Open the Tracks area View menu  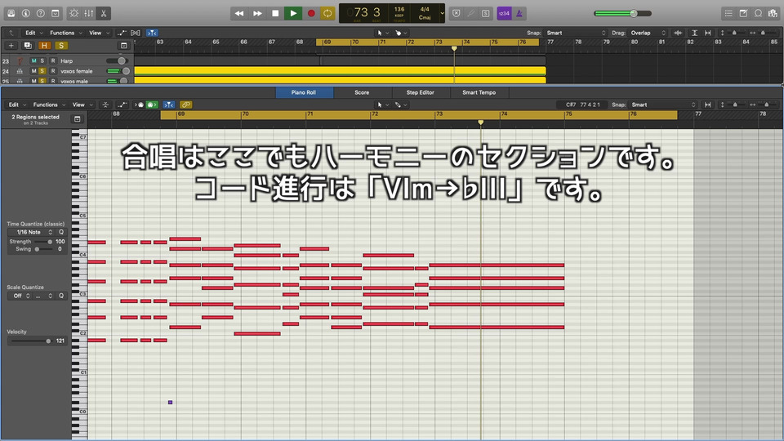click(99, 33)
